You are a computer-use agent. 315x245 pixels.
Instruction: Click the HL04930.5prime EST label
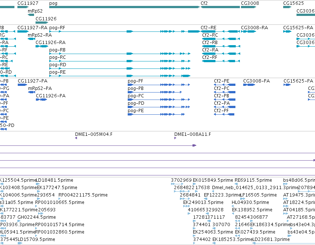(250, 202)
